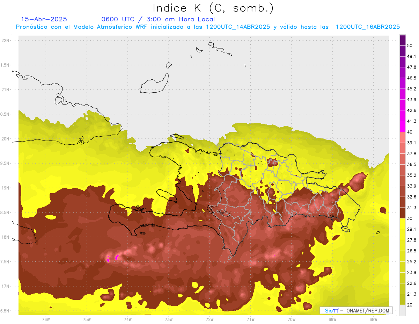This screenshot has height=324, width=419.
Task: Click the colorbar value '43.9'
Action: point(412,100)
